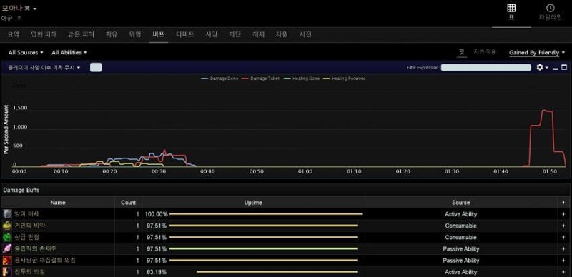This screenshot has height=277, width=572.
Task: Switch to the 디버프 tab
Action: tap(184, 34)
